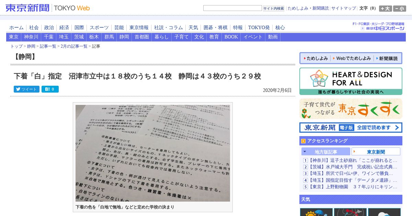Click the サイト内検索 button

(x=274, y=8)
